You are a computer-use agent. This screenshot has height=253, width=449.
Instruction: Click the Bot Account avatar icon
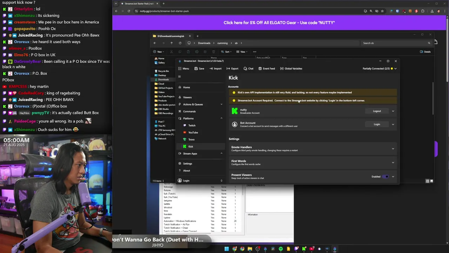[x=235, y=124]
